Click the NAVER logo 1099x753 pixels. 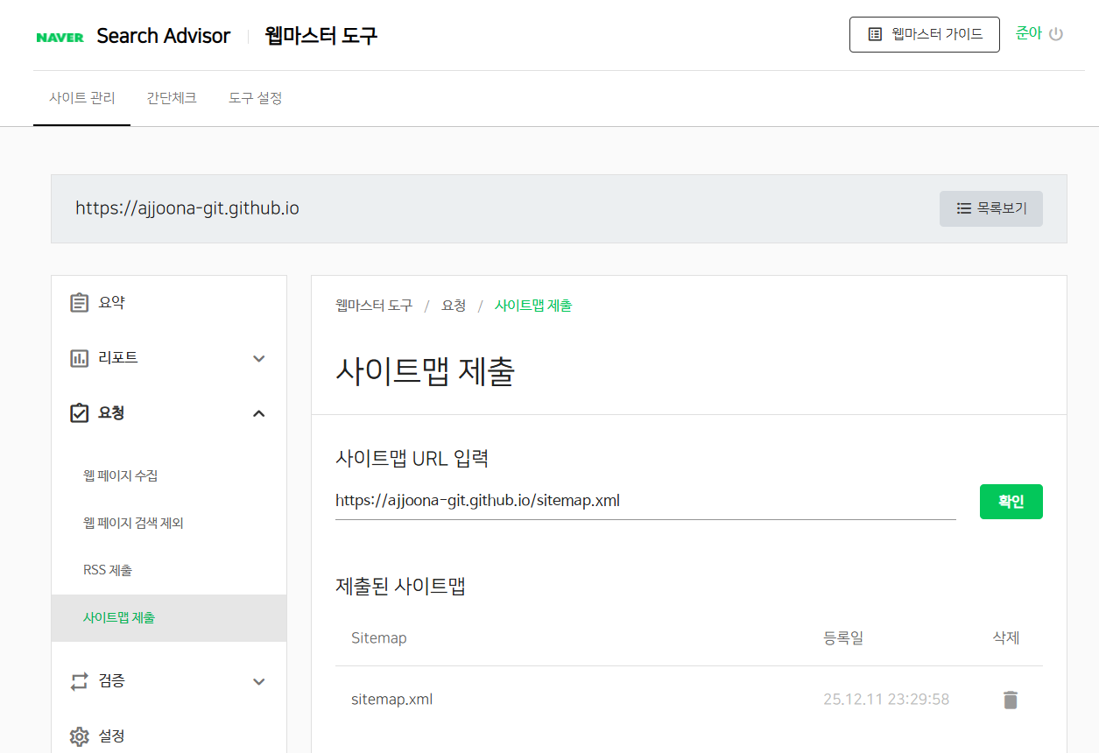(60, 37)
